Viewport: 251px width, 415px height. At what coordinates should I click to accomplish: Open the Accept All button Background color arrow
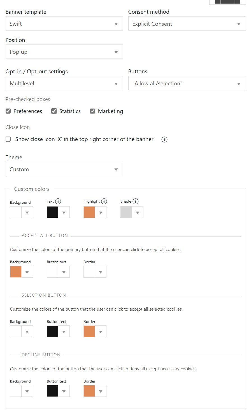click(27, 272)
